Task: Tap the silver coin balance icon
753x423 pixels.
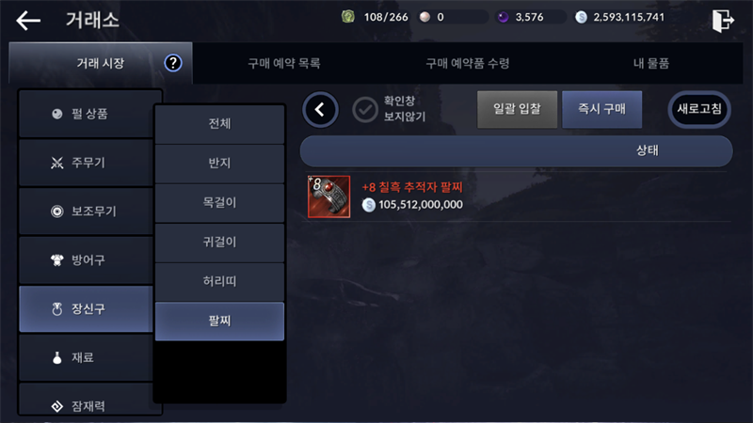Action: pos(581,17)
